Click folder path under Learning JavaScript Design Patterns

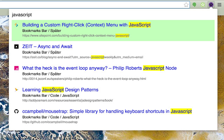(x=51, y=96)
